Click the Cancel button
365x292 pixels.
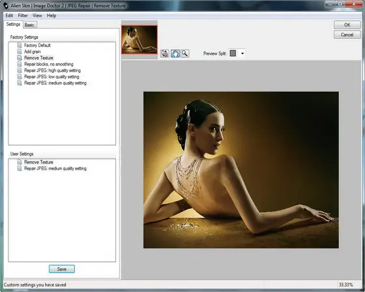347,34
